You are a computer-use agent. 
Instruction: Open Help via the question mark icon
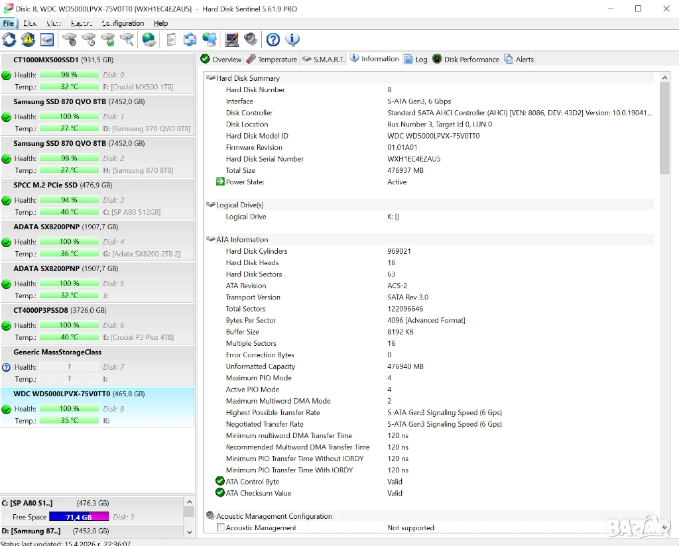coord(273,40)
